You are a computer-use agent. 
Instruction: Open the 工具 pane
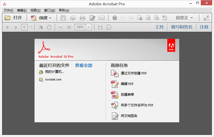click(159, 27)
